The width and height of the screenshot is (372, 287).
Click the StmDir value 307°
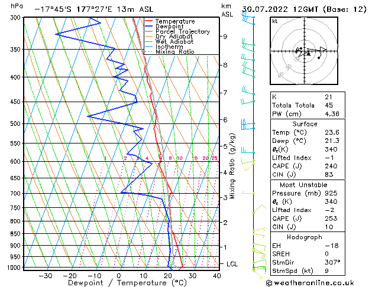(332, 262)
